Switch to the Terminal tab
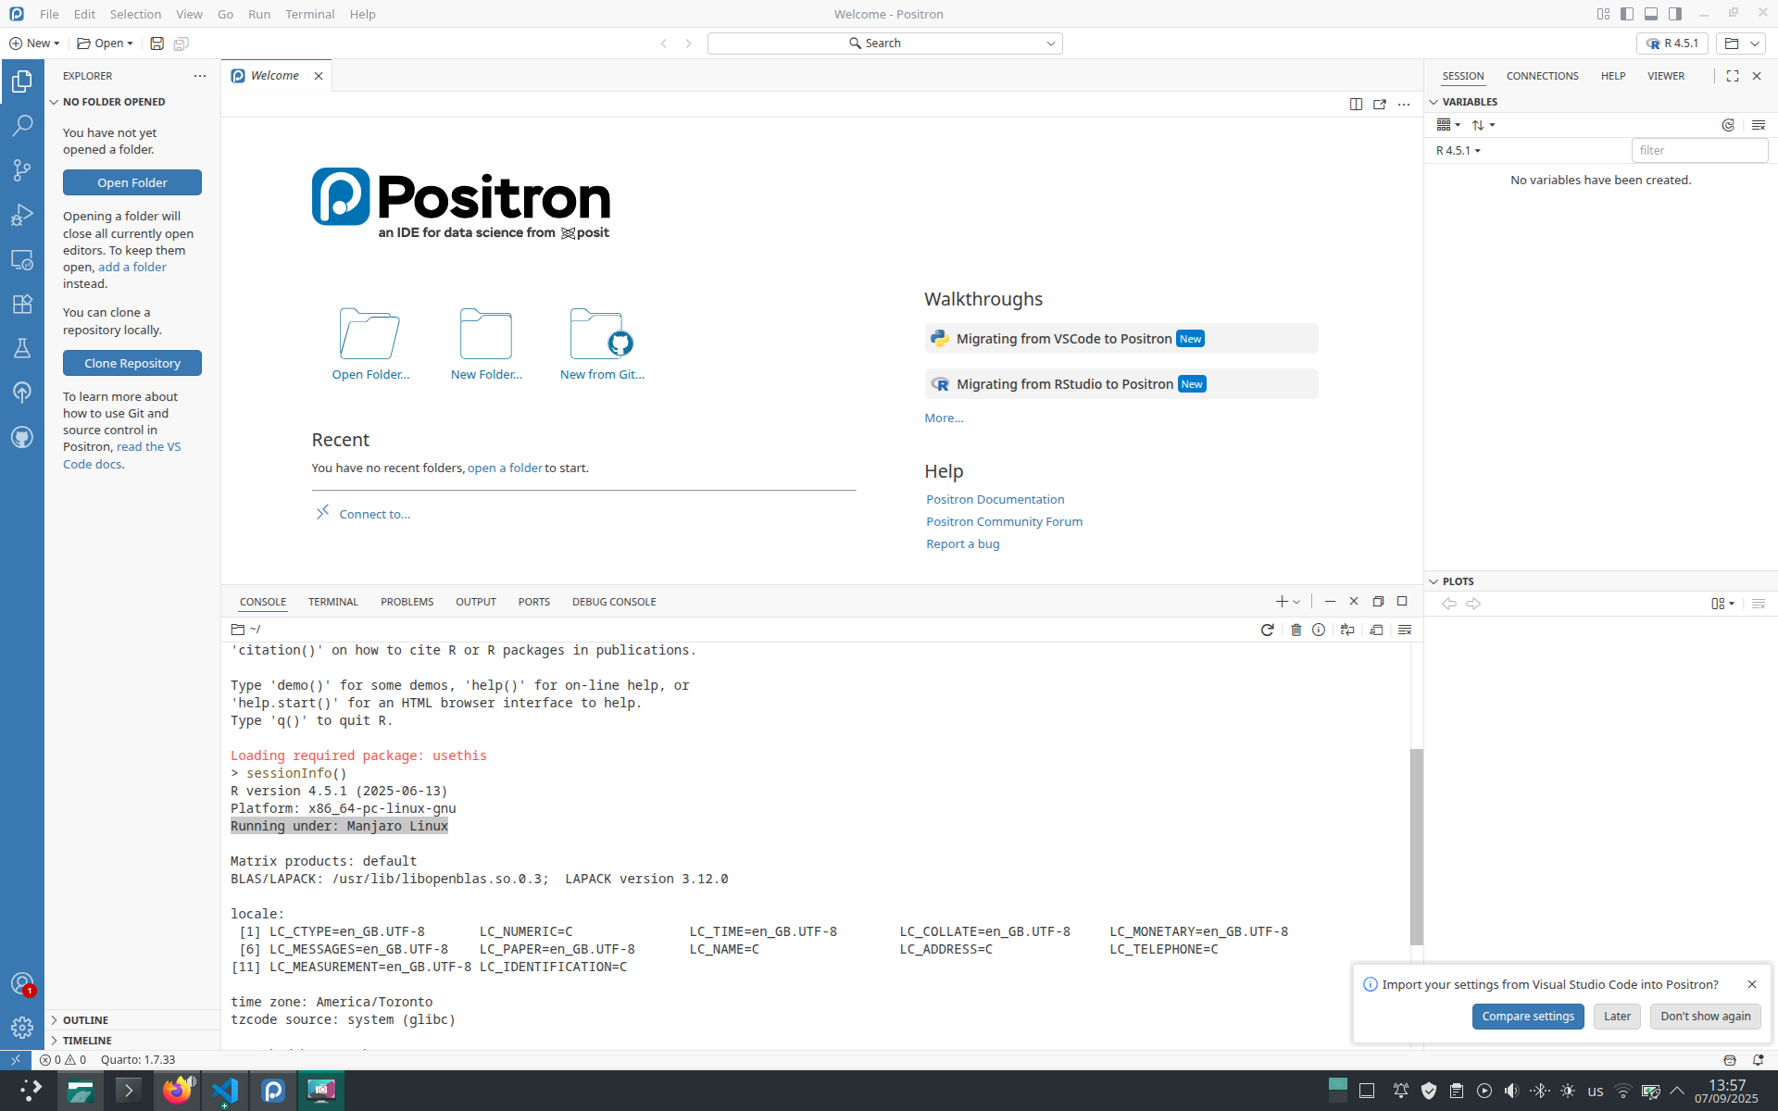 pyautogui.click(x=332, y=602)
